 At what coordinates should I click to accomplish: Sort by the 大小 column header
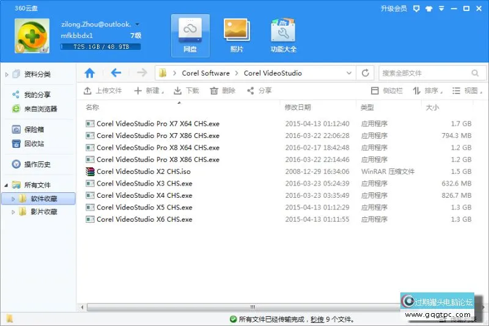pos(432,107)
